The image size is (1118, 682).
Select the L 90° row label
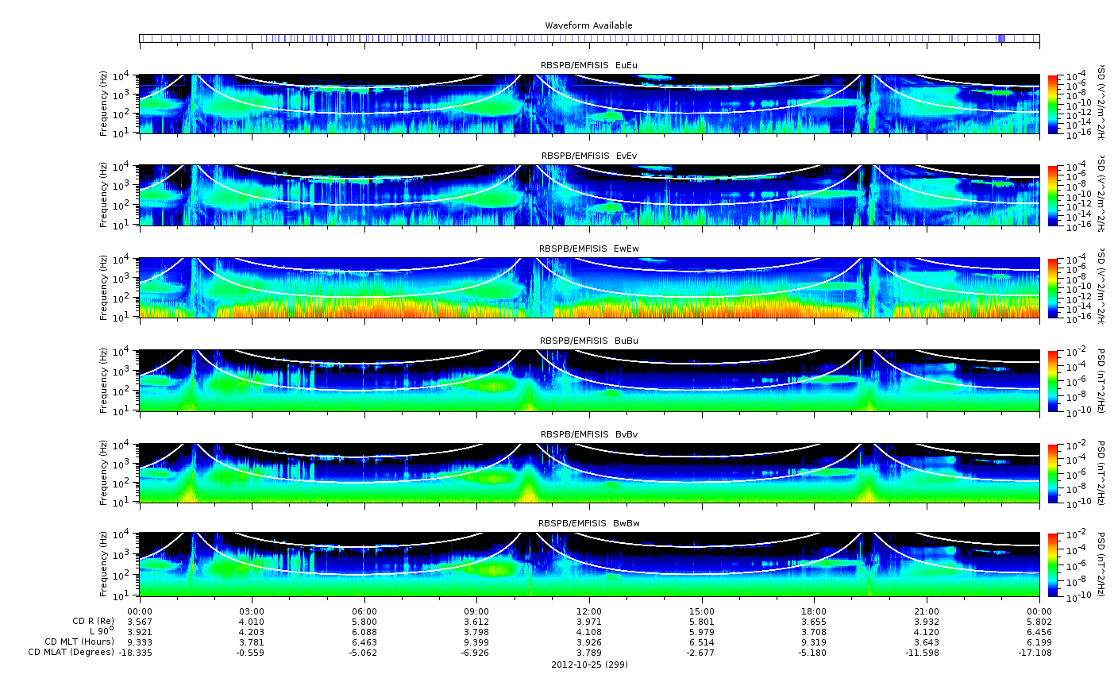[x=102, y=631]
